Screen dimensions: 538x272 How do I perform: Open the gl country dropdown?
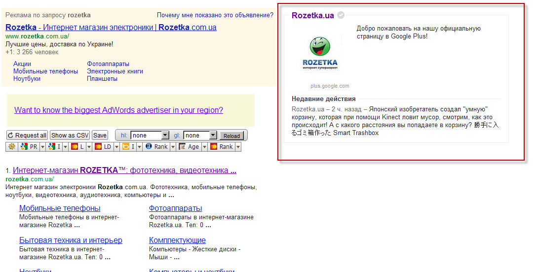click(200, 136)
